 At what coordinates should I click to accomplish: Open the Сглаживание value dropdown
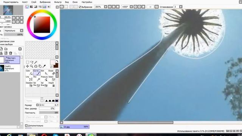(x=181, y=7)
